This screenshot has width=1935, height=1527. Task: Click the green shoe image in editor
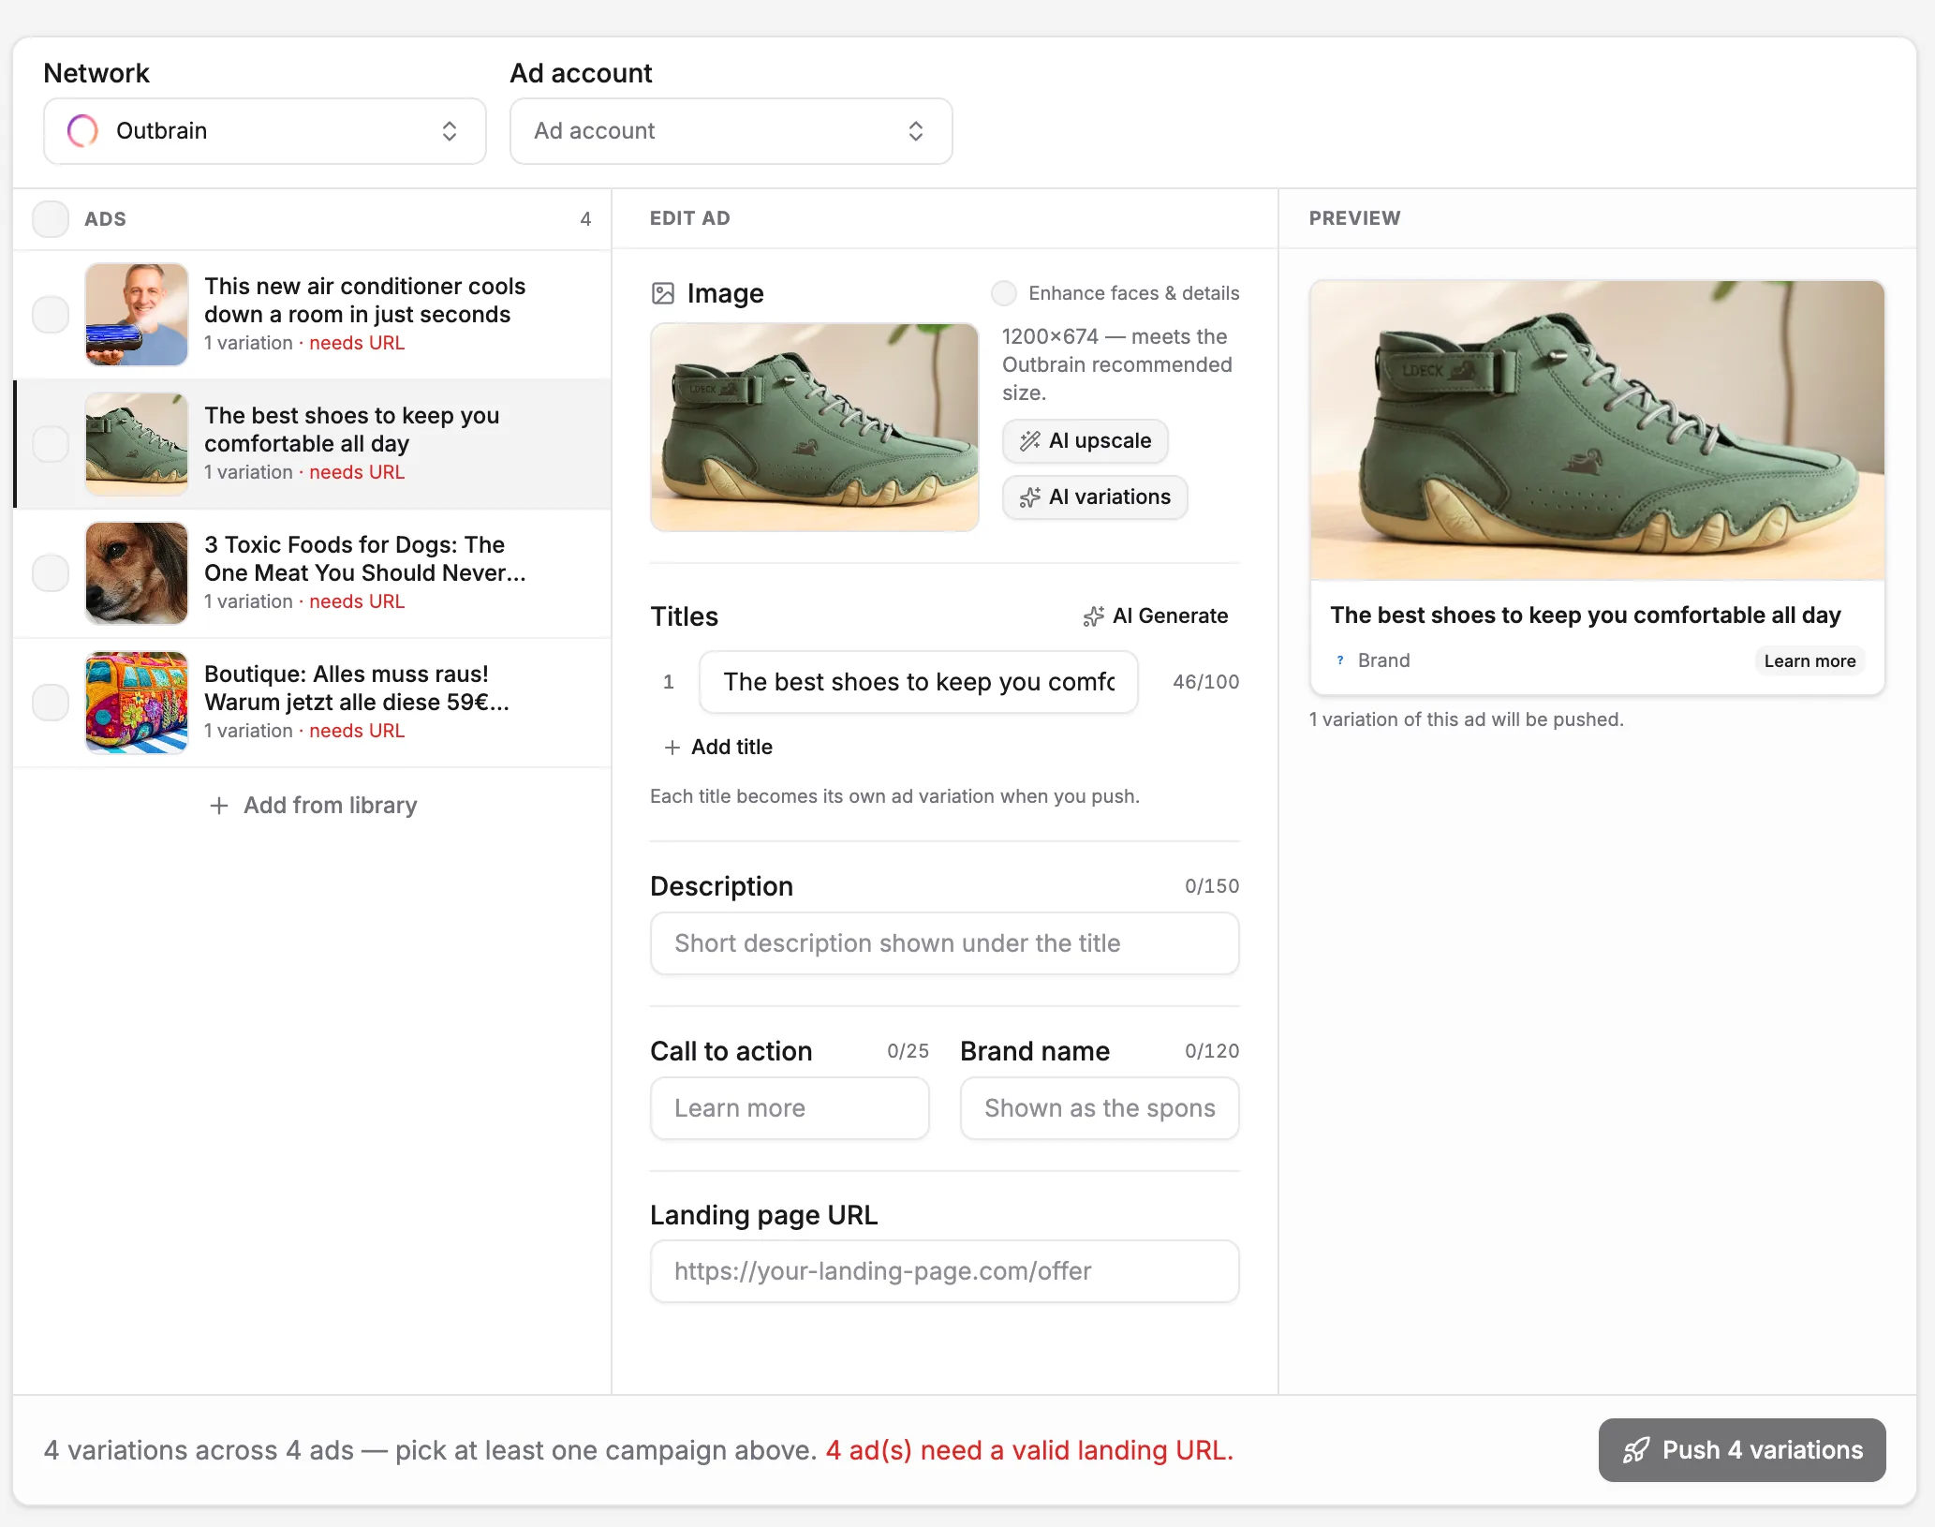[x=815, y=427]
